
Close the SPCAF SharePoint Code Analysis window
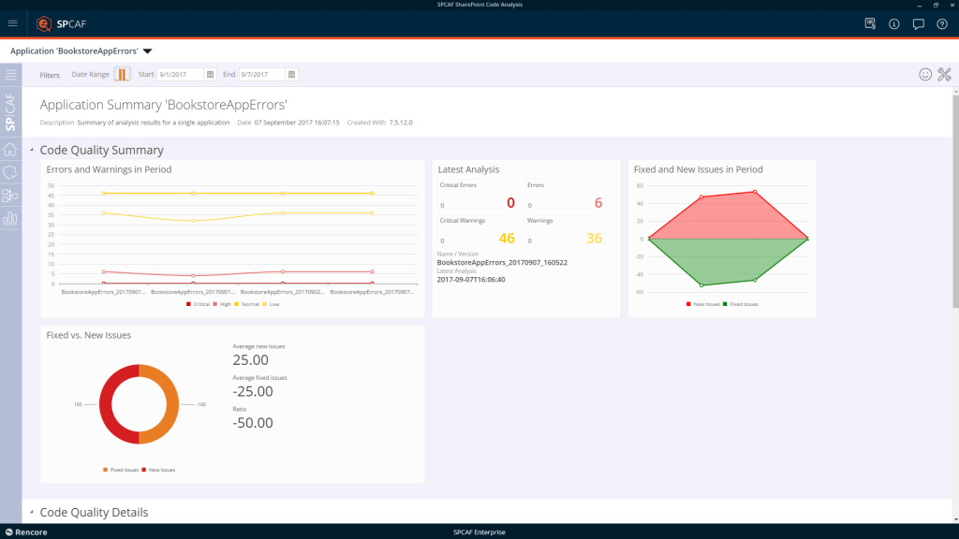pos(952,5)
